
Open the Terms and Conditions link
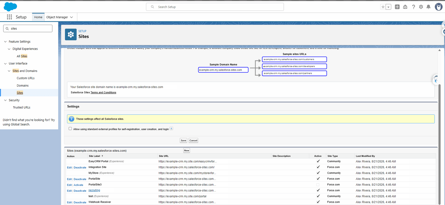(x=103, y=92)
